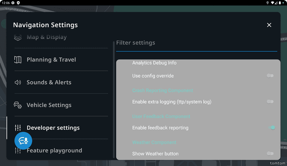
Task: Click the Analytics Debug Info entry
Action: coord(154,63)
